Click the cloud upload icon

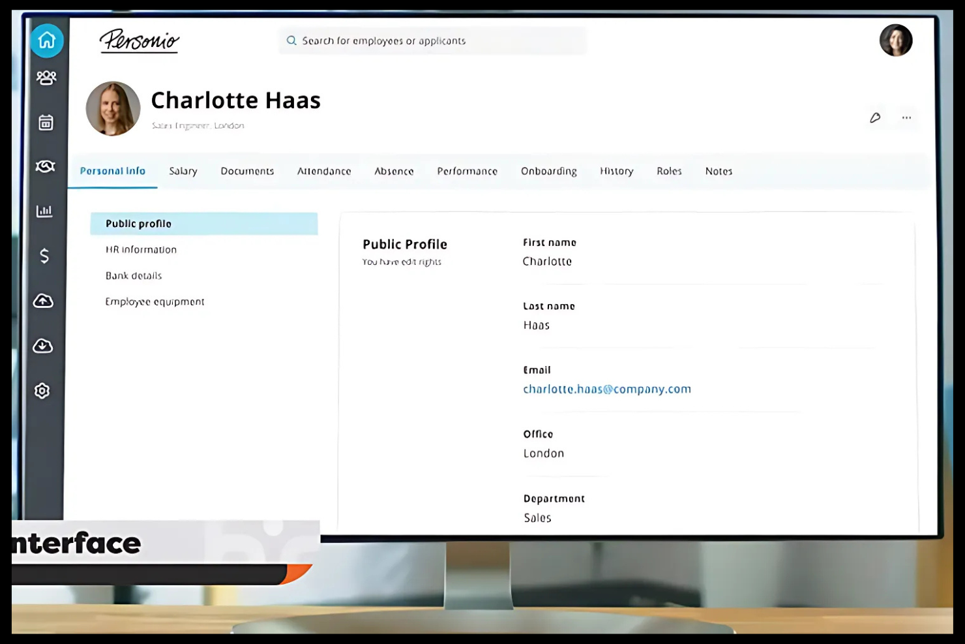pyautogui.click(x=43, y=301)
